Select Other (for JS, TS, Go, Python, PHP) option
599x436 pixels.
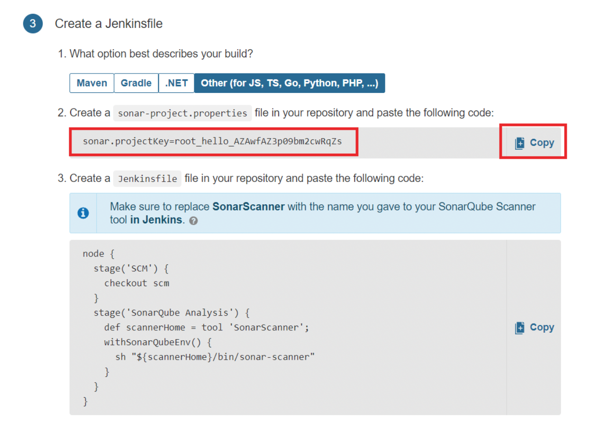pos(290,83)
